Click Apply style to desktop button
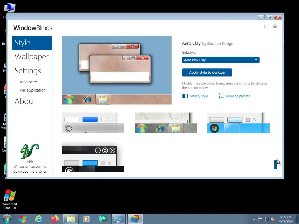Screen dimensions: 299x224 [x=207, y=72]
